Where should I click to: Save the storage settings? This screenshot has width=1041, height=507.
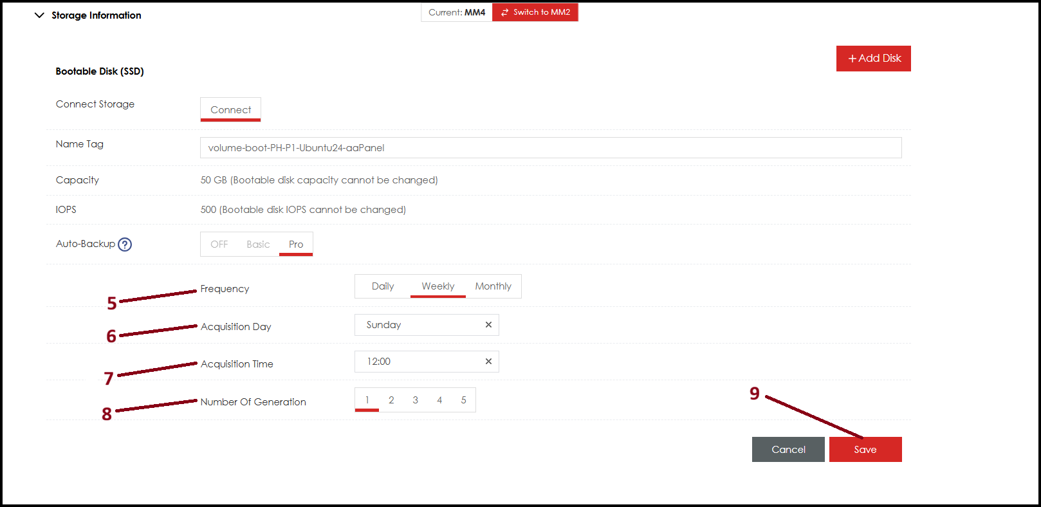coord(865,450)
